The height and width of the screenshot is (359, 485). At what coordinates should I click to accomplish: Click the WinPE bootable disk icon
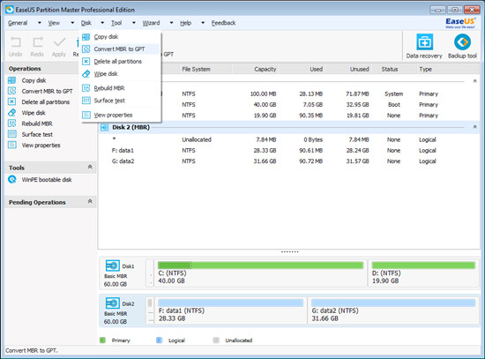[12, 180]
